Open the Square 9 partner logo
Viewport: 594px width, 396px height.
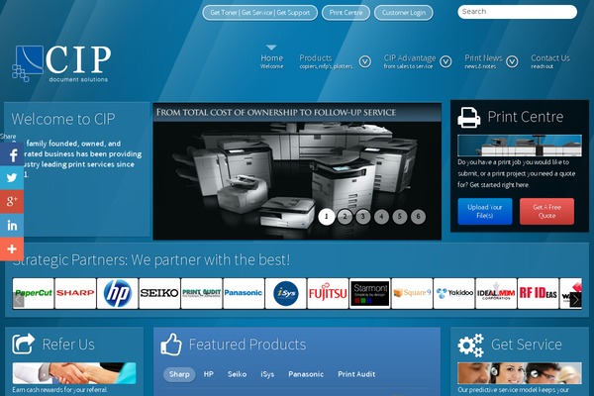tap(412, 293)
